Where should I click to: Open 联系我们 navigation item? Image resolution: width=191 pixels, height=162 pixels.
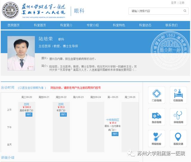click(172, 25)
